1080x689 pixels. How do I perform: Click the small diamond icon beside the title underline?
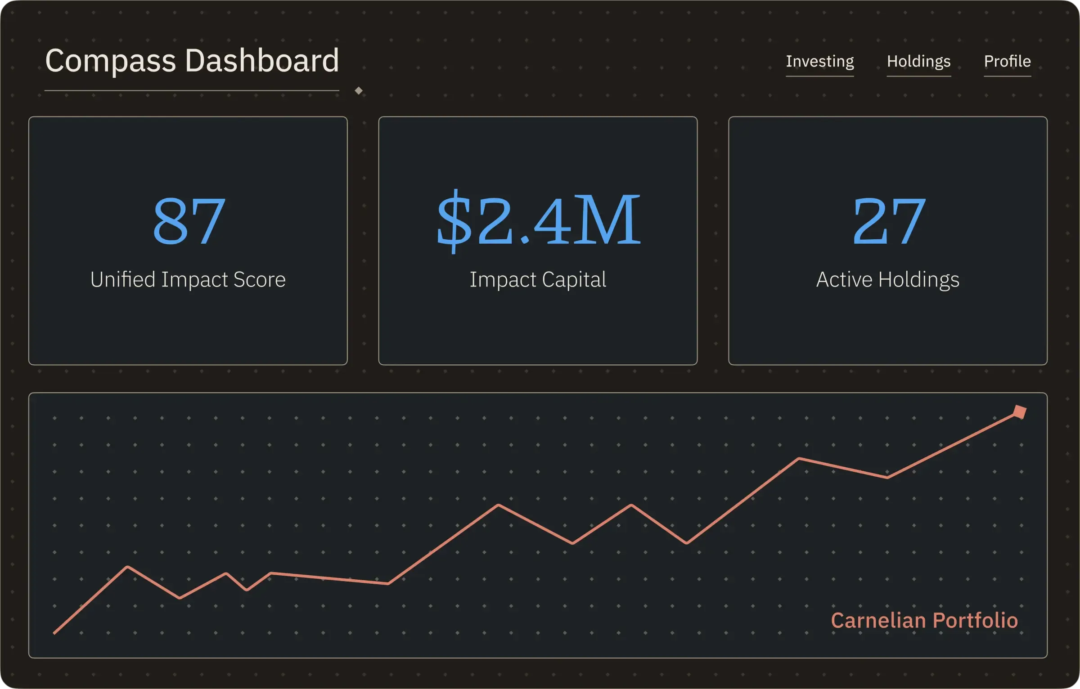pos(359,90)
